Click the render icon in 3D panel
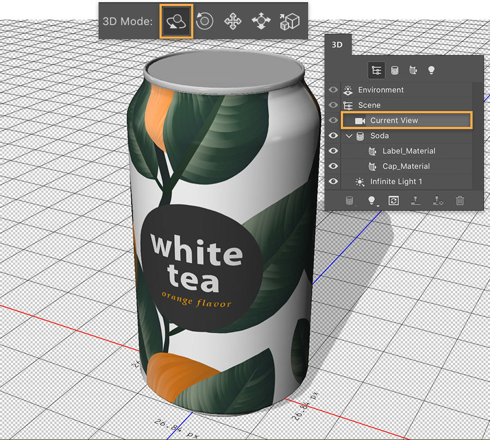Screen dimensions: 490x440 [x=394, y=200]
